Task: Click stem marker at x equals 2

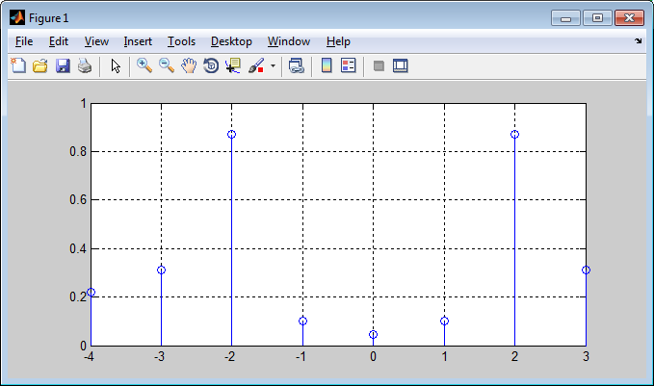Action: [x=514, y=134]
